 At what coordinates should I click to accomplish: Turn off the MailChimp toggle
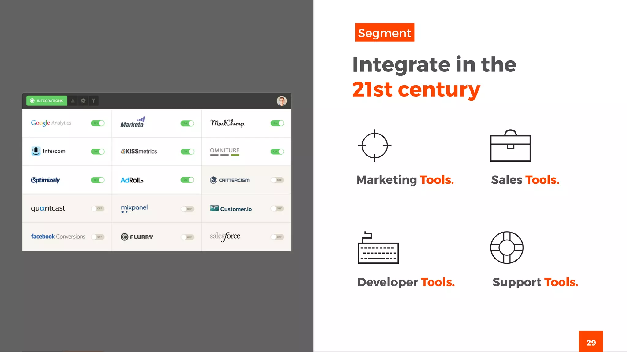[277, 123]
